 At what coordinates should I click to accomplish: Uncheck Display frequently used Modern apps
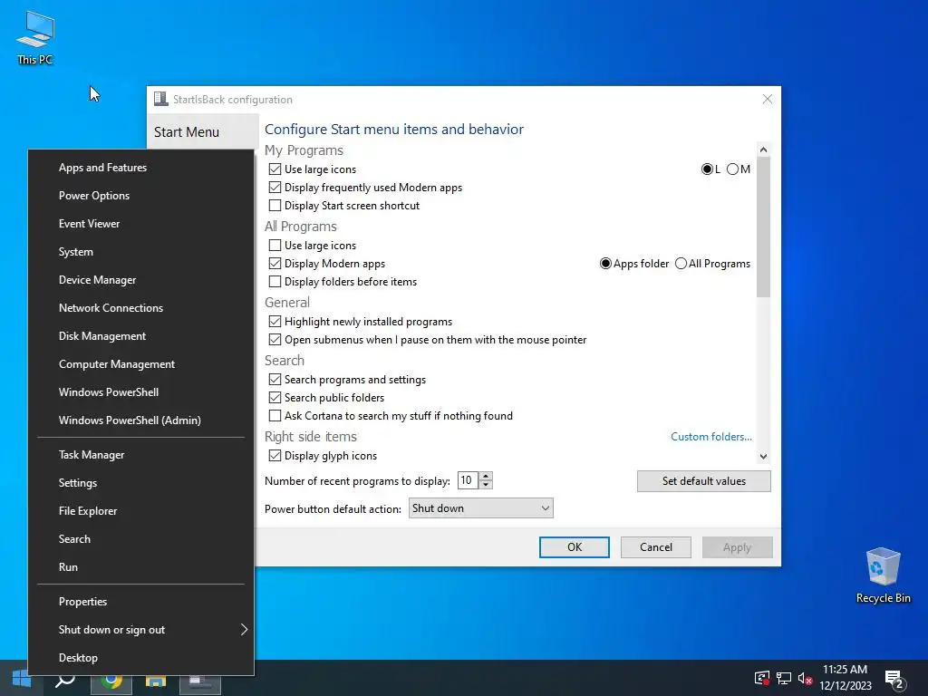pos(275,188)
